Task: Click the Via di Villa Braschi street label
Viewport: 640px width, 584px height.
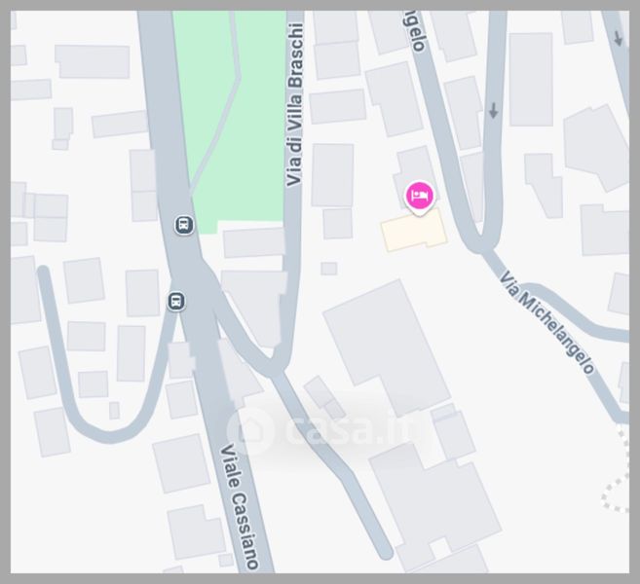Action: 294,105
